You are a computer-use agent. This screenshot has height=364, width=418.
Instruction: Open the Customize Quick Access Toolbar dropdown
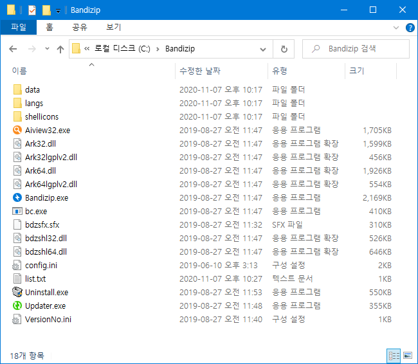58,11
